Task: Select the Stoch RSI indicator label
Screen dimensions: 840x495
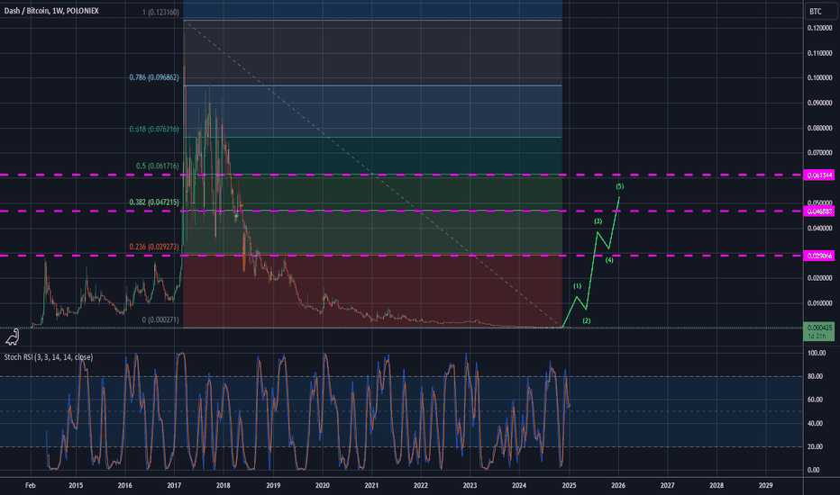Action: [x=49, y=357]
